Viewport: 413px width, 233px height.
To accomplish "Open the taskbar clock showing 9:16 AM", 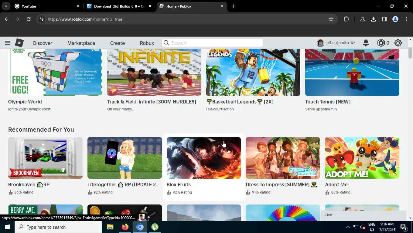I will pyautogui.click(x=387, y=227).
